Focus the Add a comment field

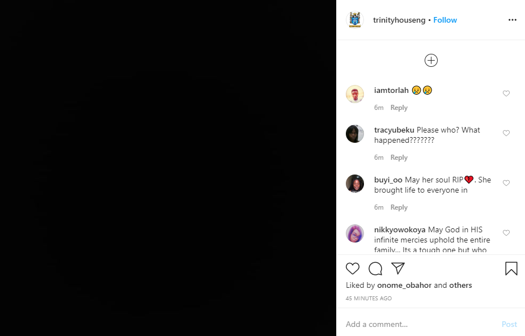[421, 324]
